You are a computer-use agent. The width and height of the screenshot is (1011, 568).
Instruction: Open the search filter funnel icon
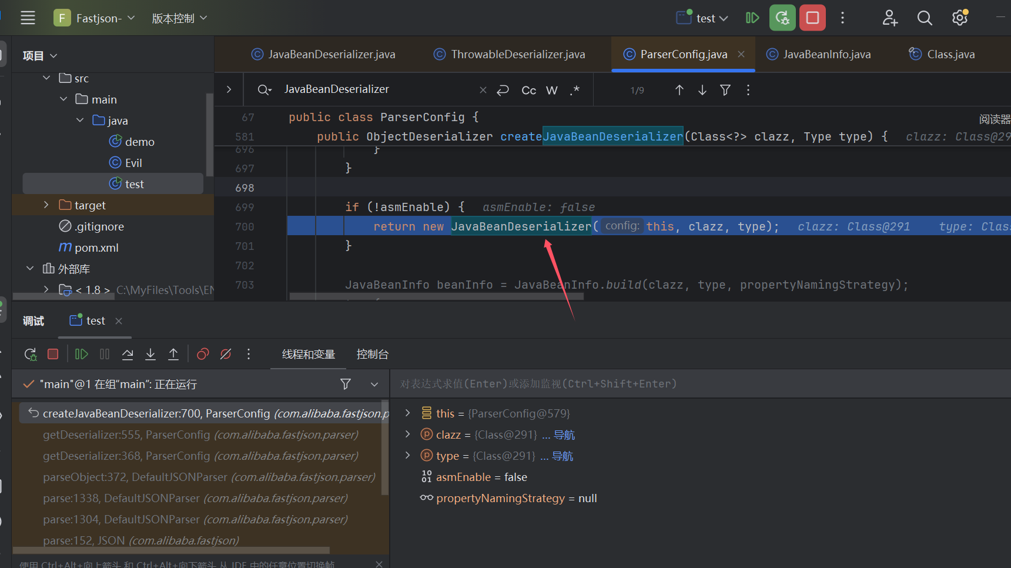point(725,90)
